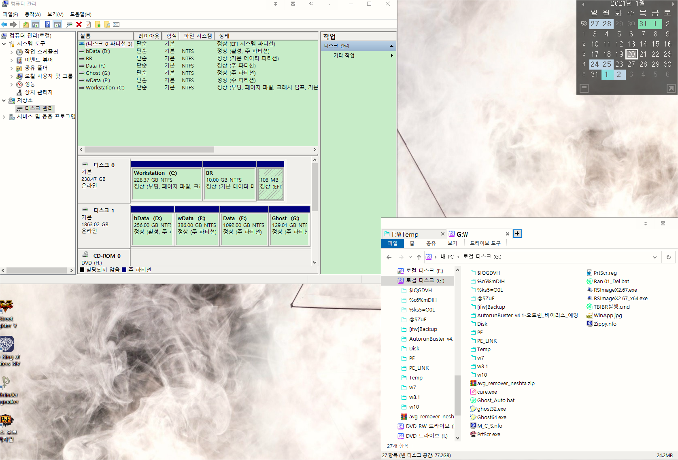
Task: Open the 파일 ribbon tab in Explorer
Action: coord(393,243)
